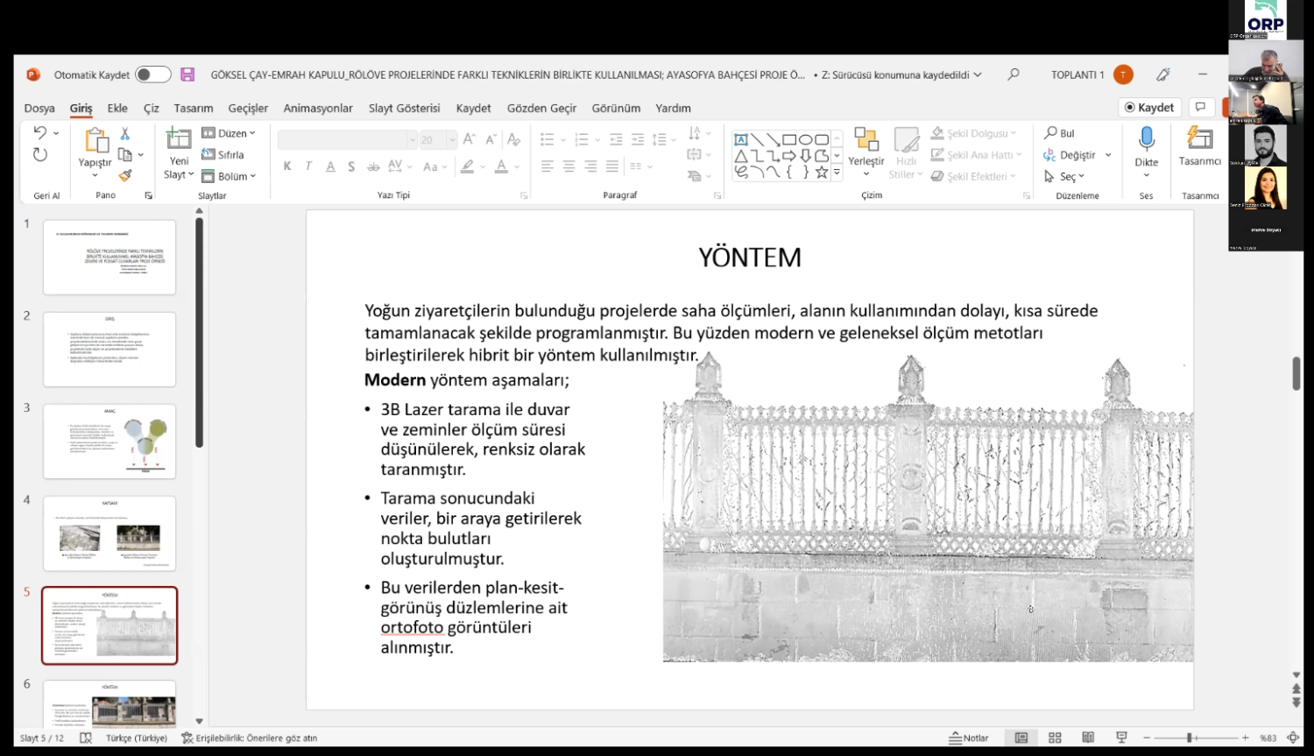Viewport: 1314px width, 756px height.
Task: Open the Tasarımcı designer icon
Action: [x=1199, y=138]
